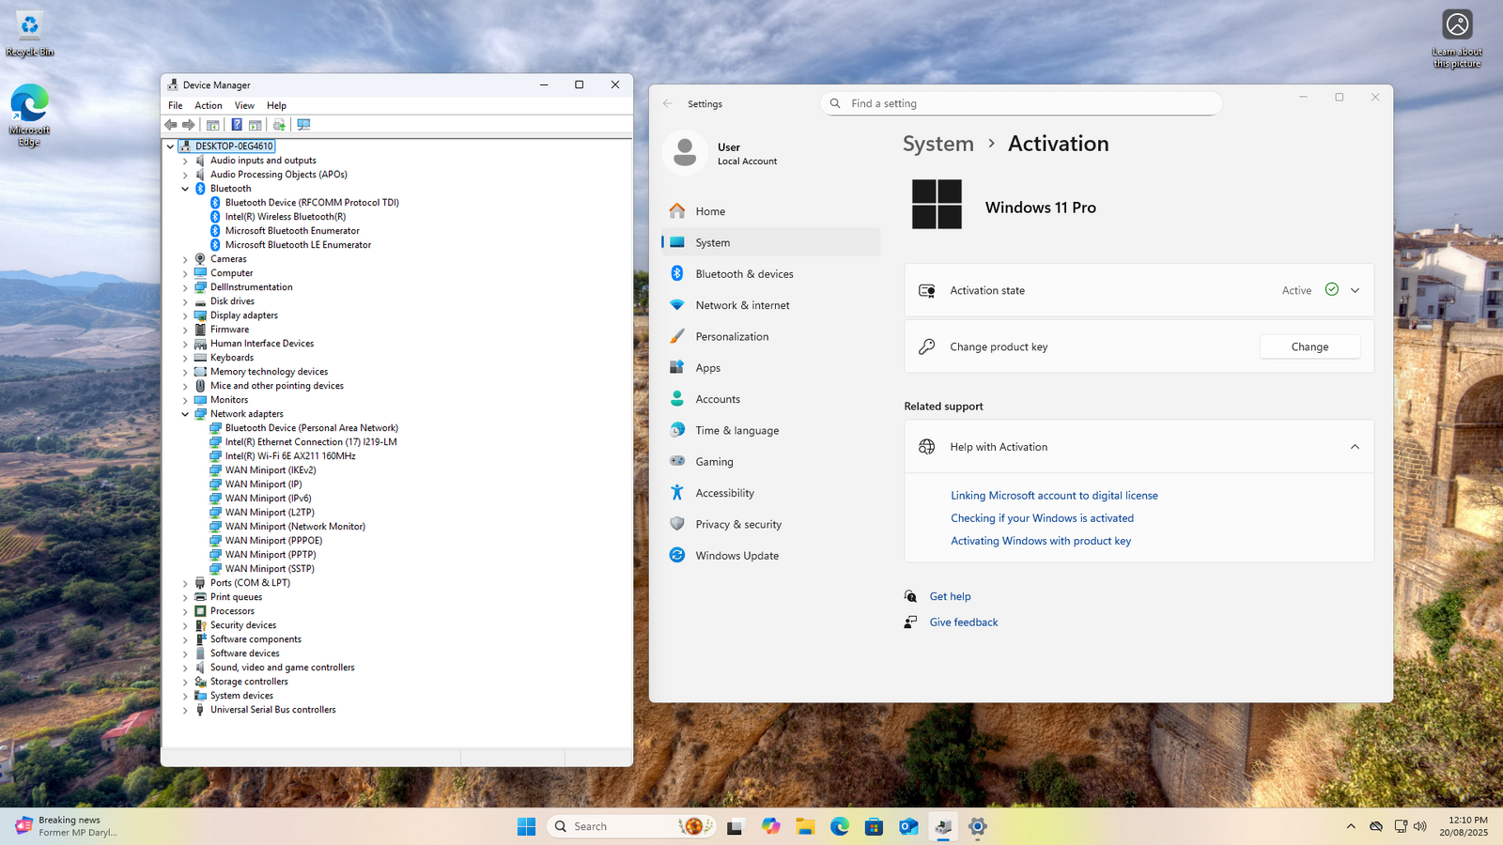This screenshot has width=1503, height=845.
Task: Click the volume icon in system tray
Action: [x=1419, y=826]
